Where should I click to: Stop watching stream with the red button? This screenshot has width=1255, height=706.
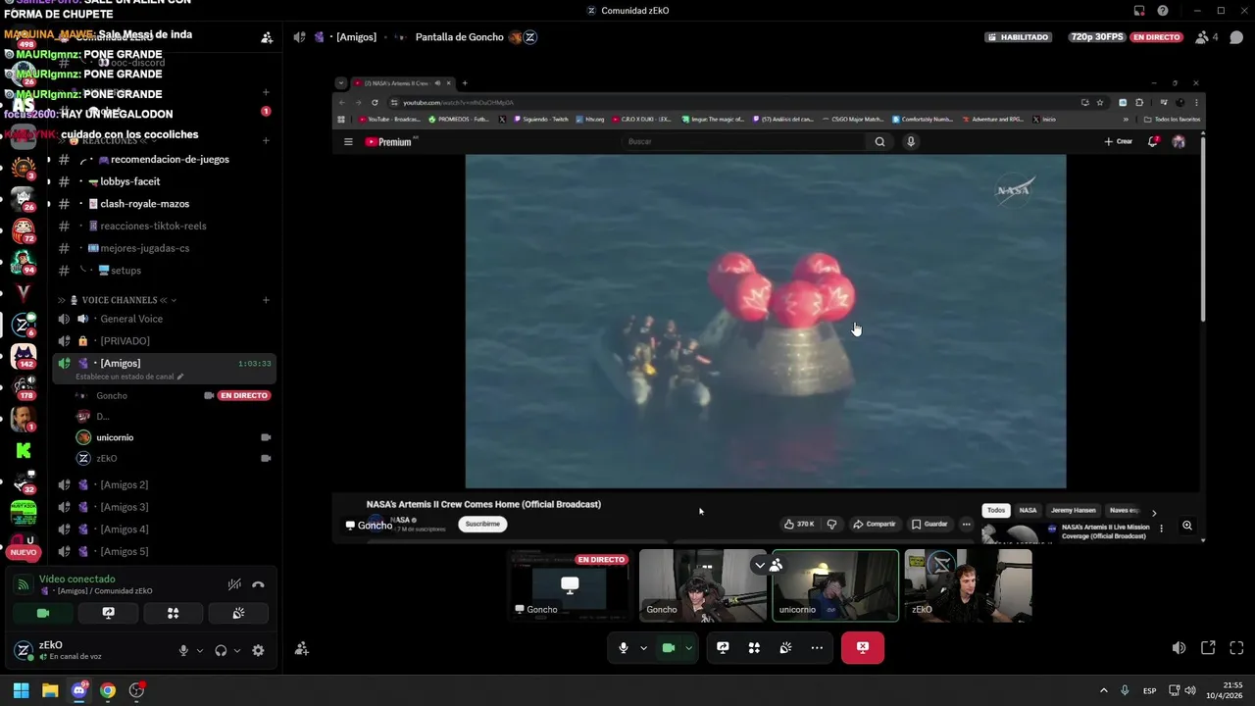click(x=863, y=647)
